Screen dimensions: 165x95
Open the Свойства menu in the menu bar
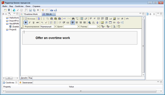(x=19, y=6)
